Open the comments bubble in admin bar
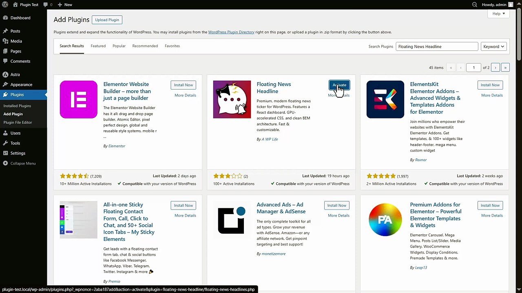 (x=48, y=4)
